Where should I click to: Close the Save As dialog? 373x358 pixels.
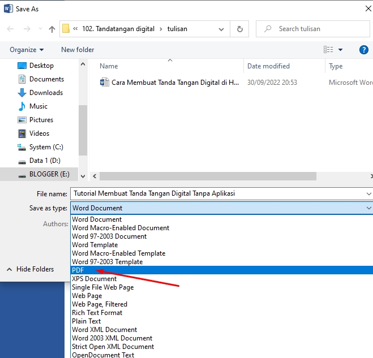(x=368, y=8)
